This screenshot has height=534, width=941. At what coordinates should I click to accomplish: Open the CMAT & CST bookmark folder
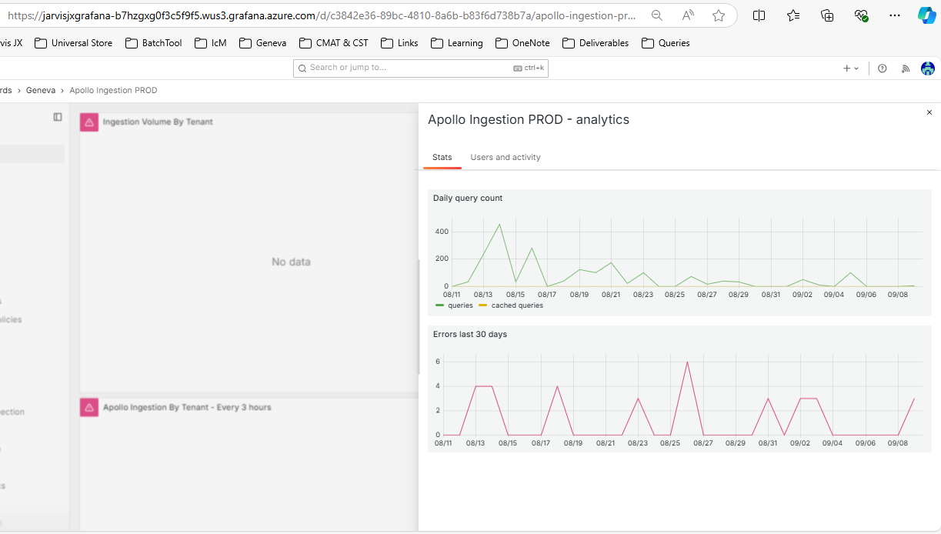click(334, 43)
